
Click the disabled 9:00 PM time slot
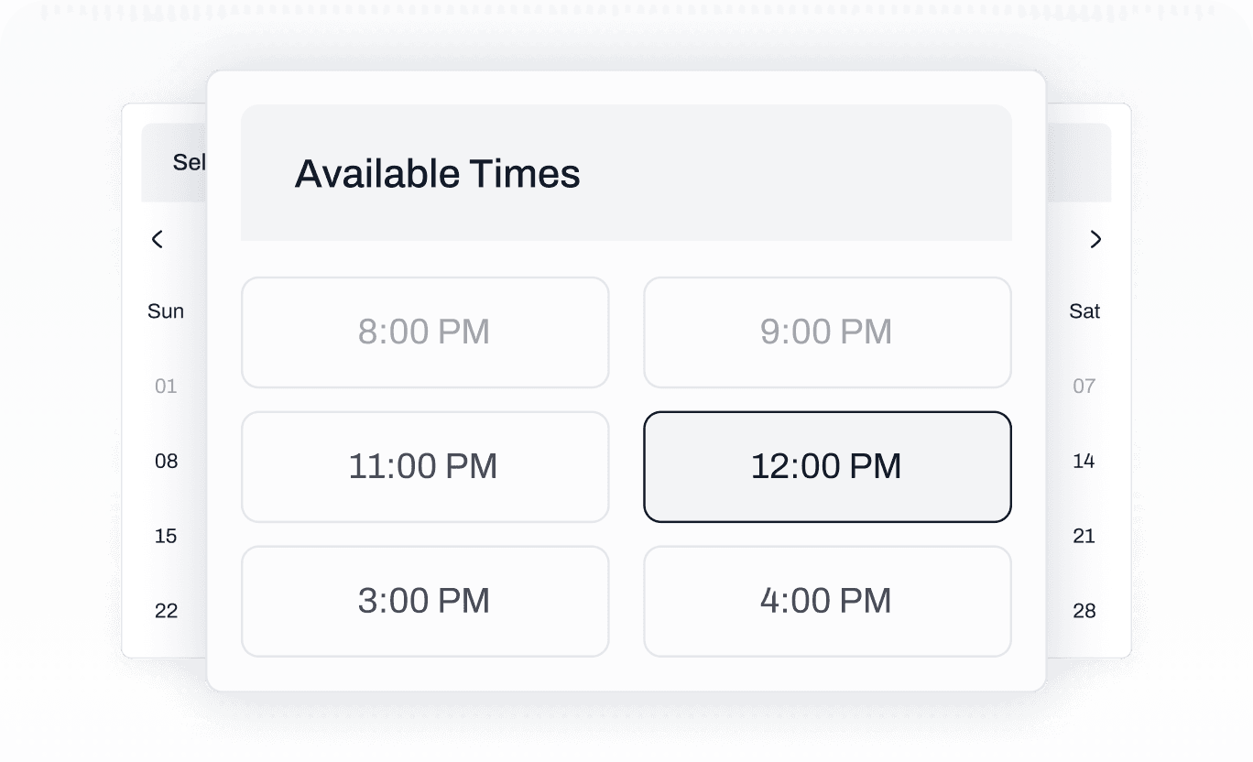click(x=826, y=332)
